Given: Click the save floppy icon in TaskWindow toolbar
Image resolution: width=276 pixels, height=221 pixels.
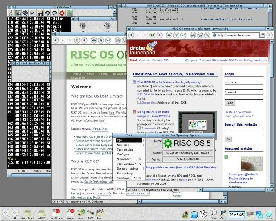Looking at the screenshot, I should tap(40, 14).
